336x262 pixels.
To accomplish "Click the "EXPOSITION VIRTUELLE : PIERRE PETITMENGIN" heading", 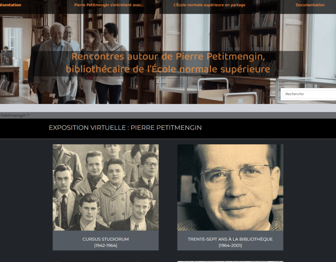I will pos(125,128).
